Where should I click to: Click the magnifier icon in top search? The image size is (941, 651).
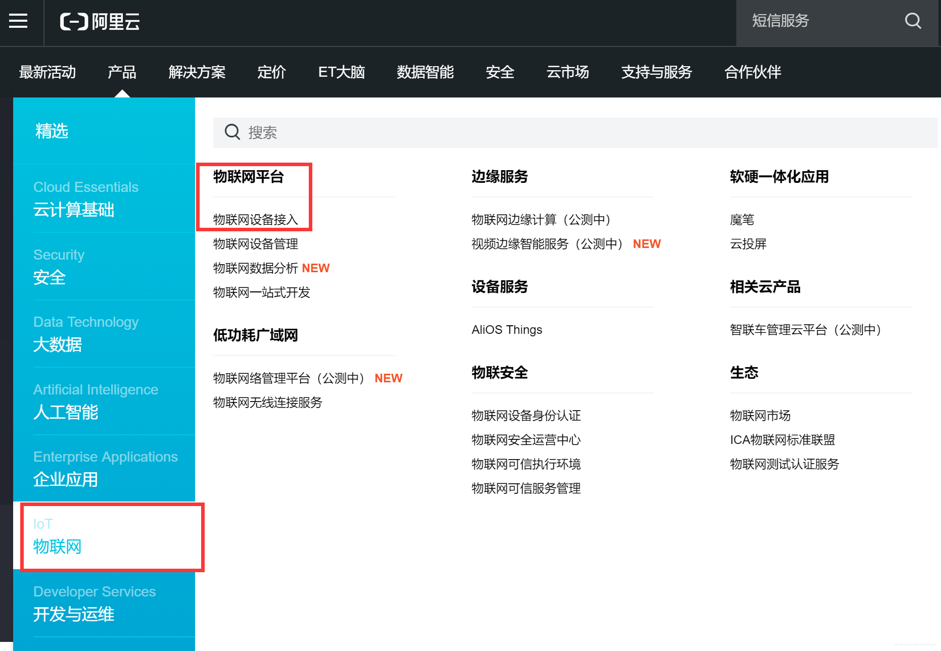[x=913, y=21]
